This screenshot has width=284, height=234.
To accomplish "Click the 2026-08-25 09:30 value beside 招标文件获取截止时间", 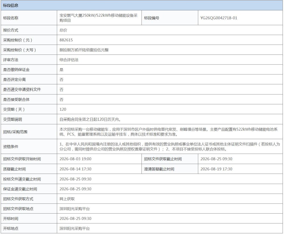I will pyautogui.click(x=216, y=159).
